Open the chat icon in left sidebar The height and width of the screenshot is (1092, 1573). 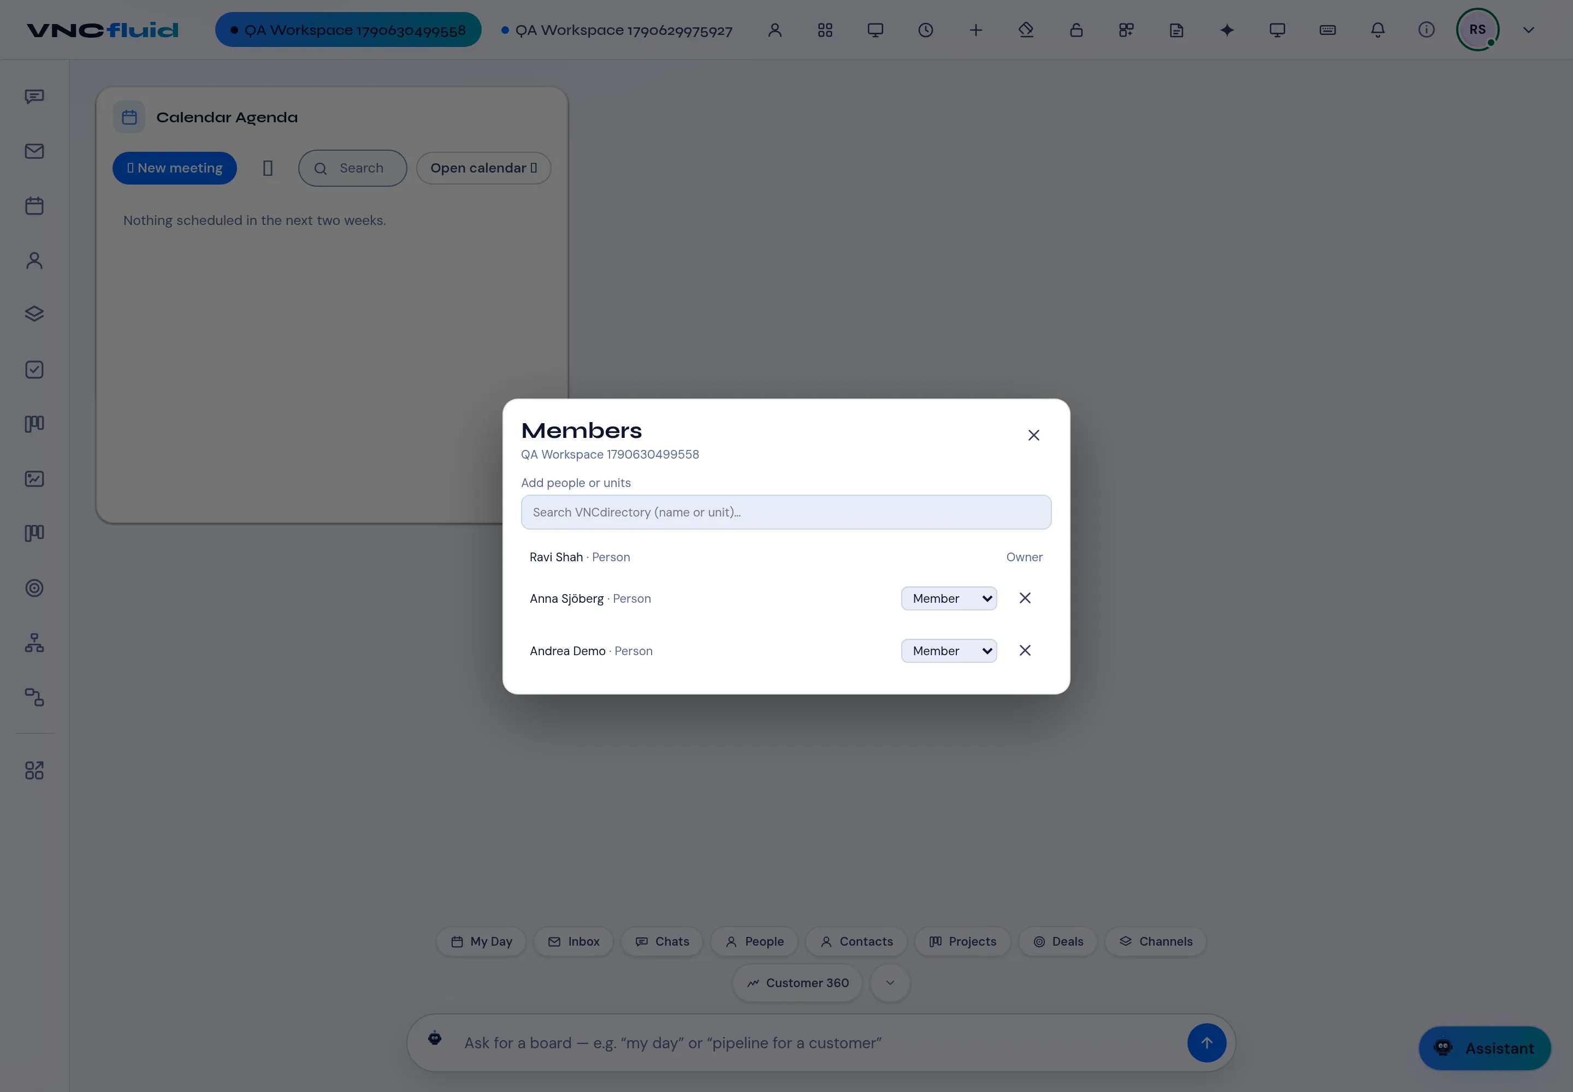[34, 97]
